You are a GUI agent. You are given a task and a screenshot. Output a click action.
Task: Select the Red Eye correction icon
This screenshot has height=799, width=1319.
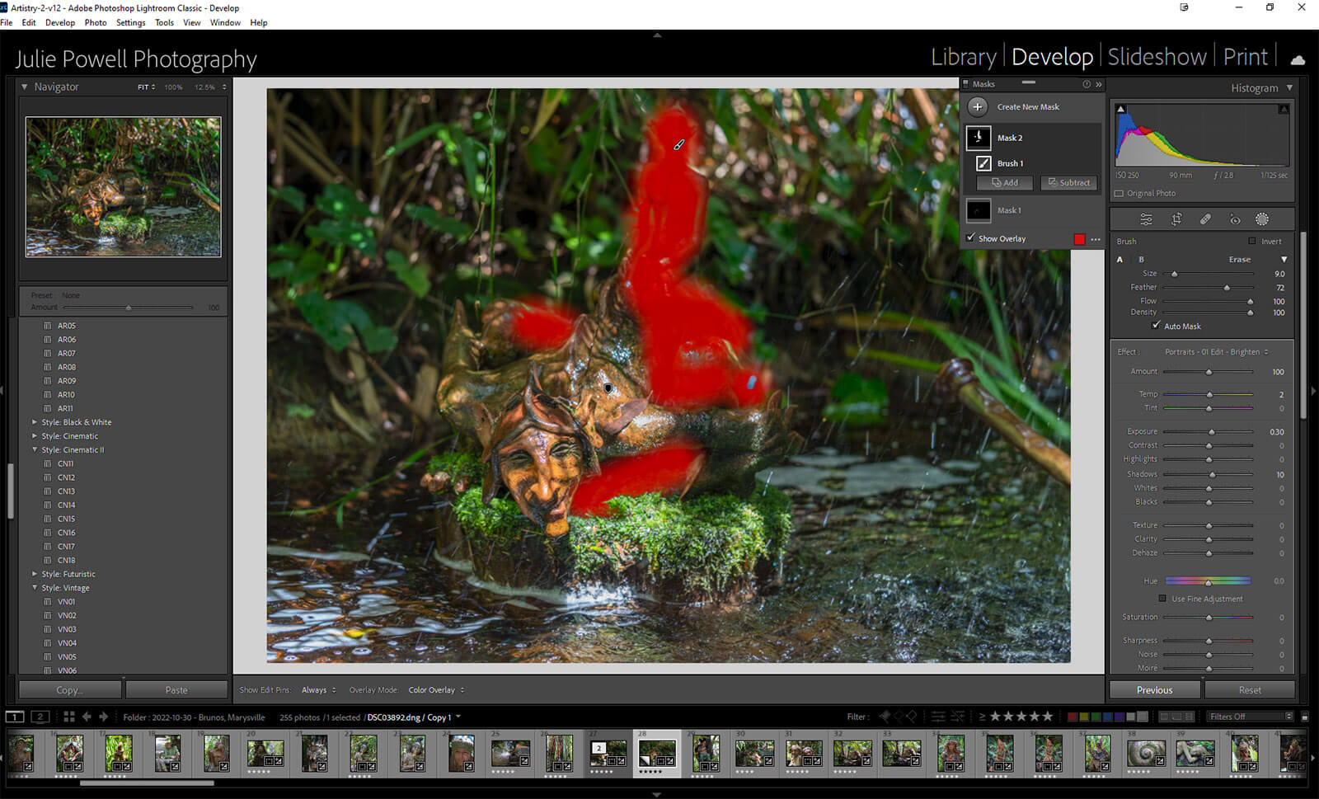(1234, 219)
